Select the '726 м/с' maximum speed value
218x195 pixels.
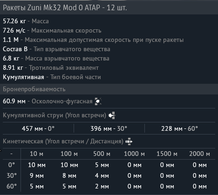[x=14, y=30]
